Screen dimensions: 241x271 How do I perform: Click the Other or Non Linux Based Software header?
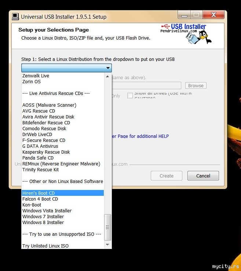(63, 181)
